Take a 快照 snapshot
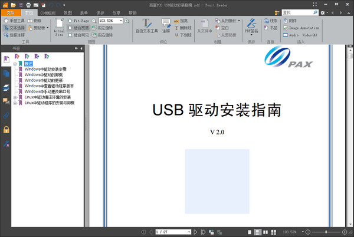This screenshot has height=237, width=354. (35, 21)
